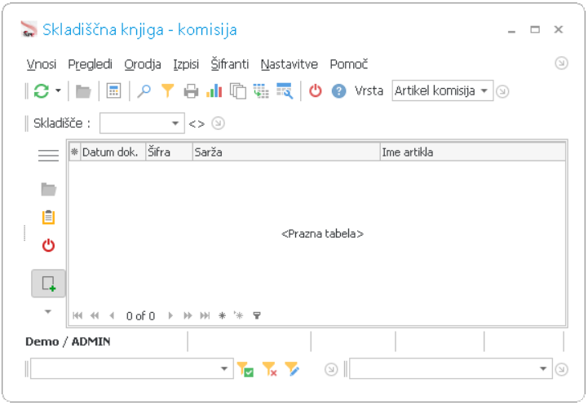Click the grid export icon
The height and width of the screenshot is (405, 588).
click(261, 91)
